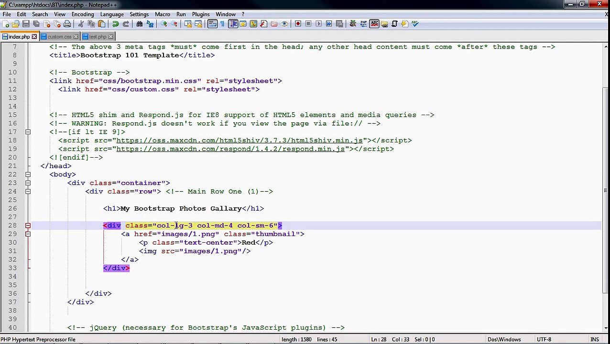Click the Close All documents icon

point(57,24)
